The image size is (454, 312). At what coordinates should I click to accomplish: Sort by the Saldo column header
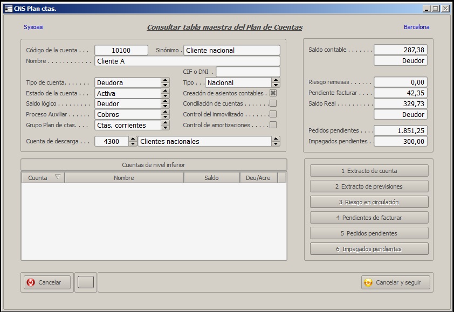pyautogui.click(x=212, y=178)
